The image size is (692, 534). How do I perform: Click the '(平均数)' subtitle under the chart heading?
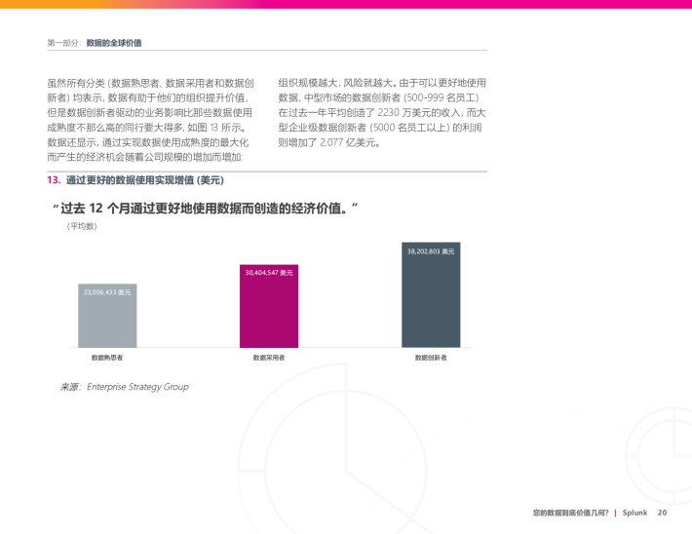point(82,226)
